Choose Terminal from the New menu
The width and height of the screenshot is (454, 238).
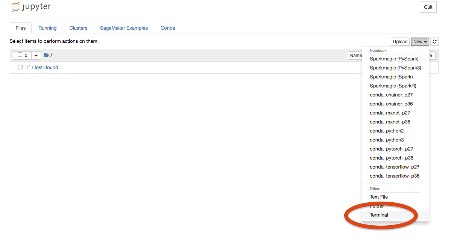click(x=379, y=215)
